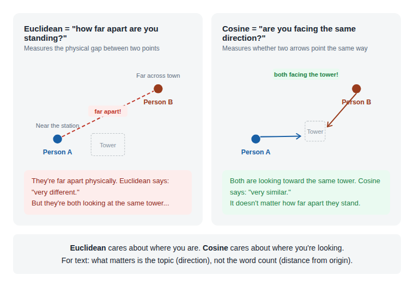Click 'Measures the physical gap between two points' subtitle
The image size is (414, 287).
pyautogui.click(x=92, y=48)
